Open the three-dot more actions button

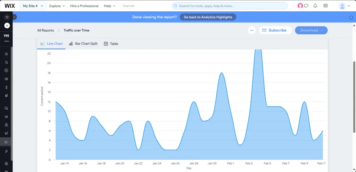pyautogui.click(x=251, y=30)
